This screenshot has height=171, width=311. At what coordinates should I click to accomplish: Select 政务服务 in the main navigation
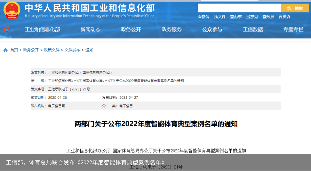(172, 29)
